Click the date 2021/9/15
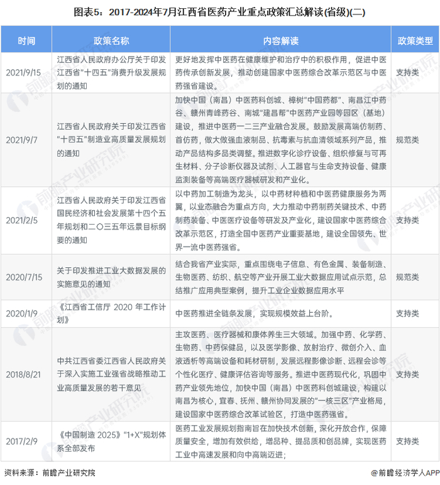The height and width of the screenshot is (485, 440). coord(23,73)
